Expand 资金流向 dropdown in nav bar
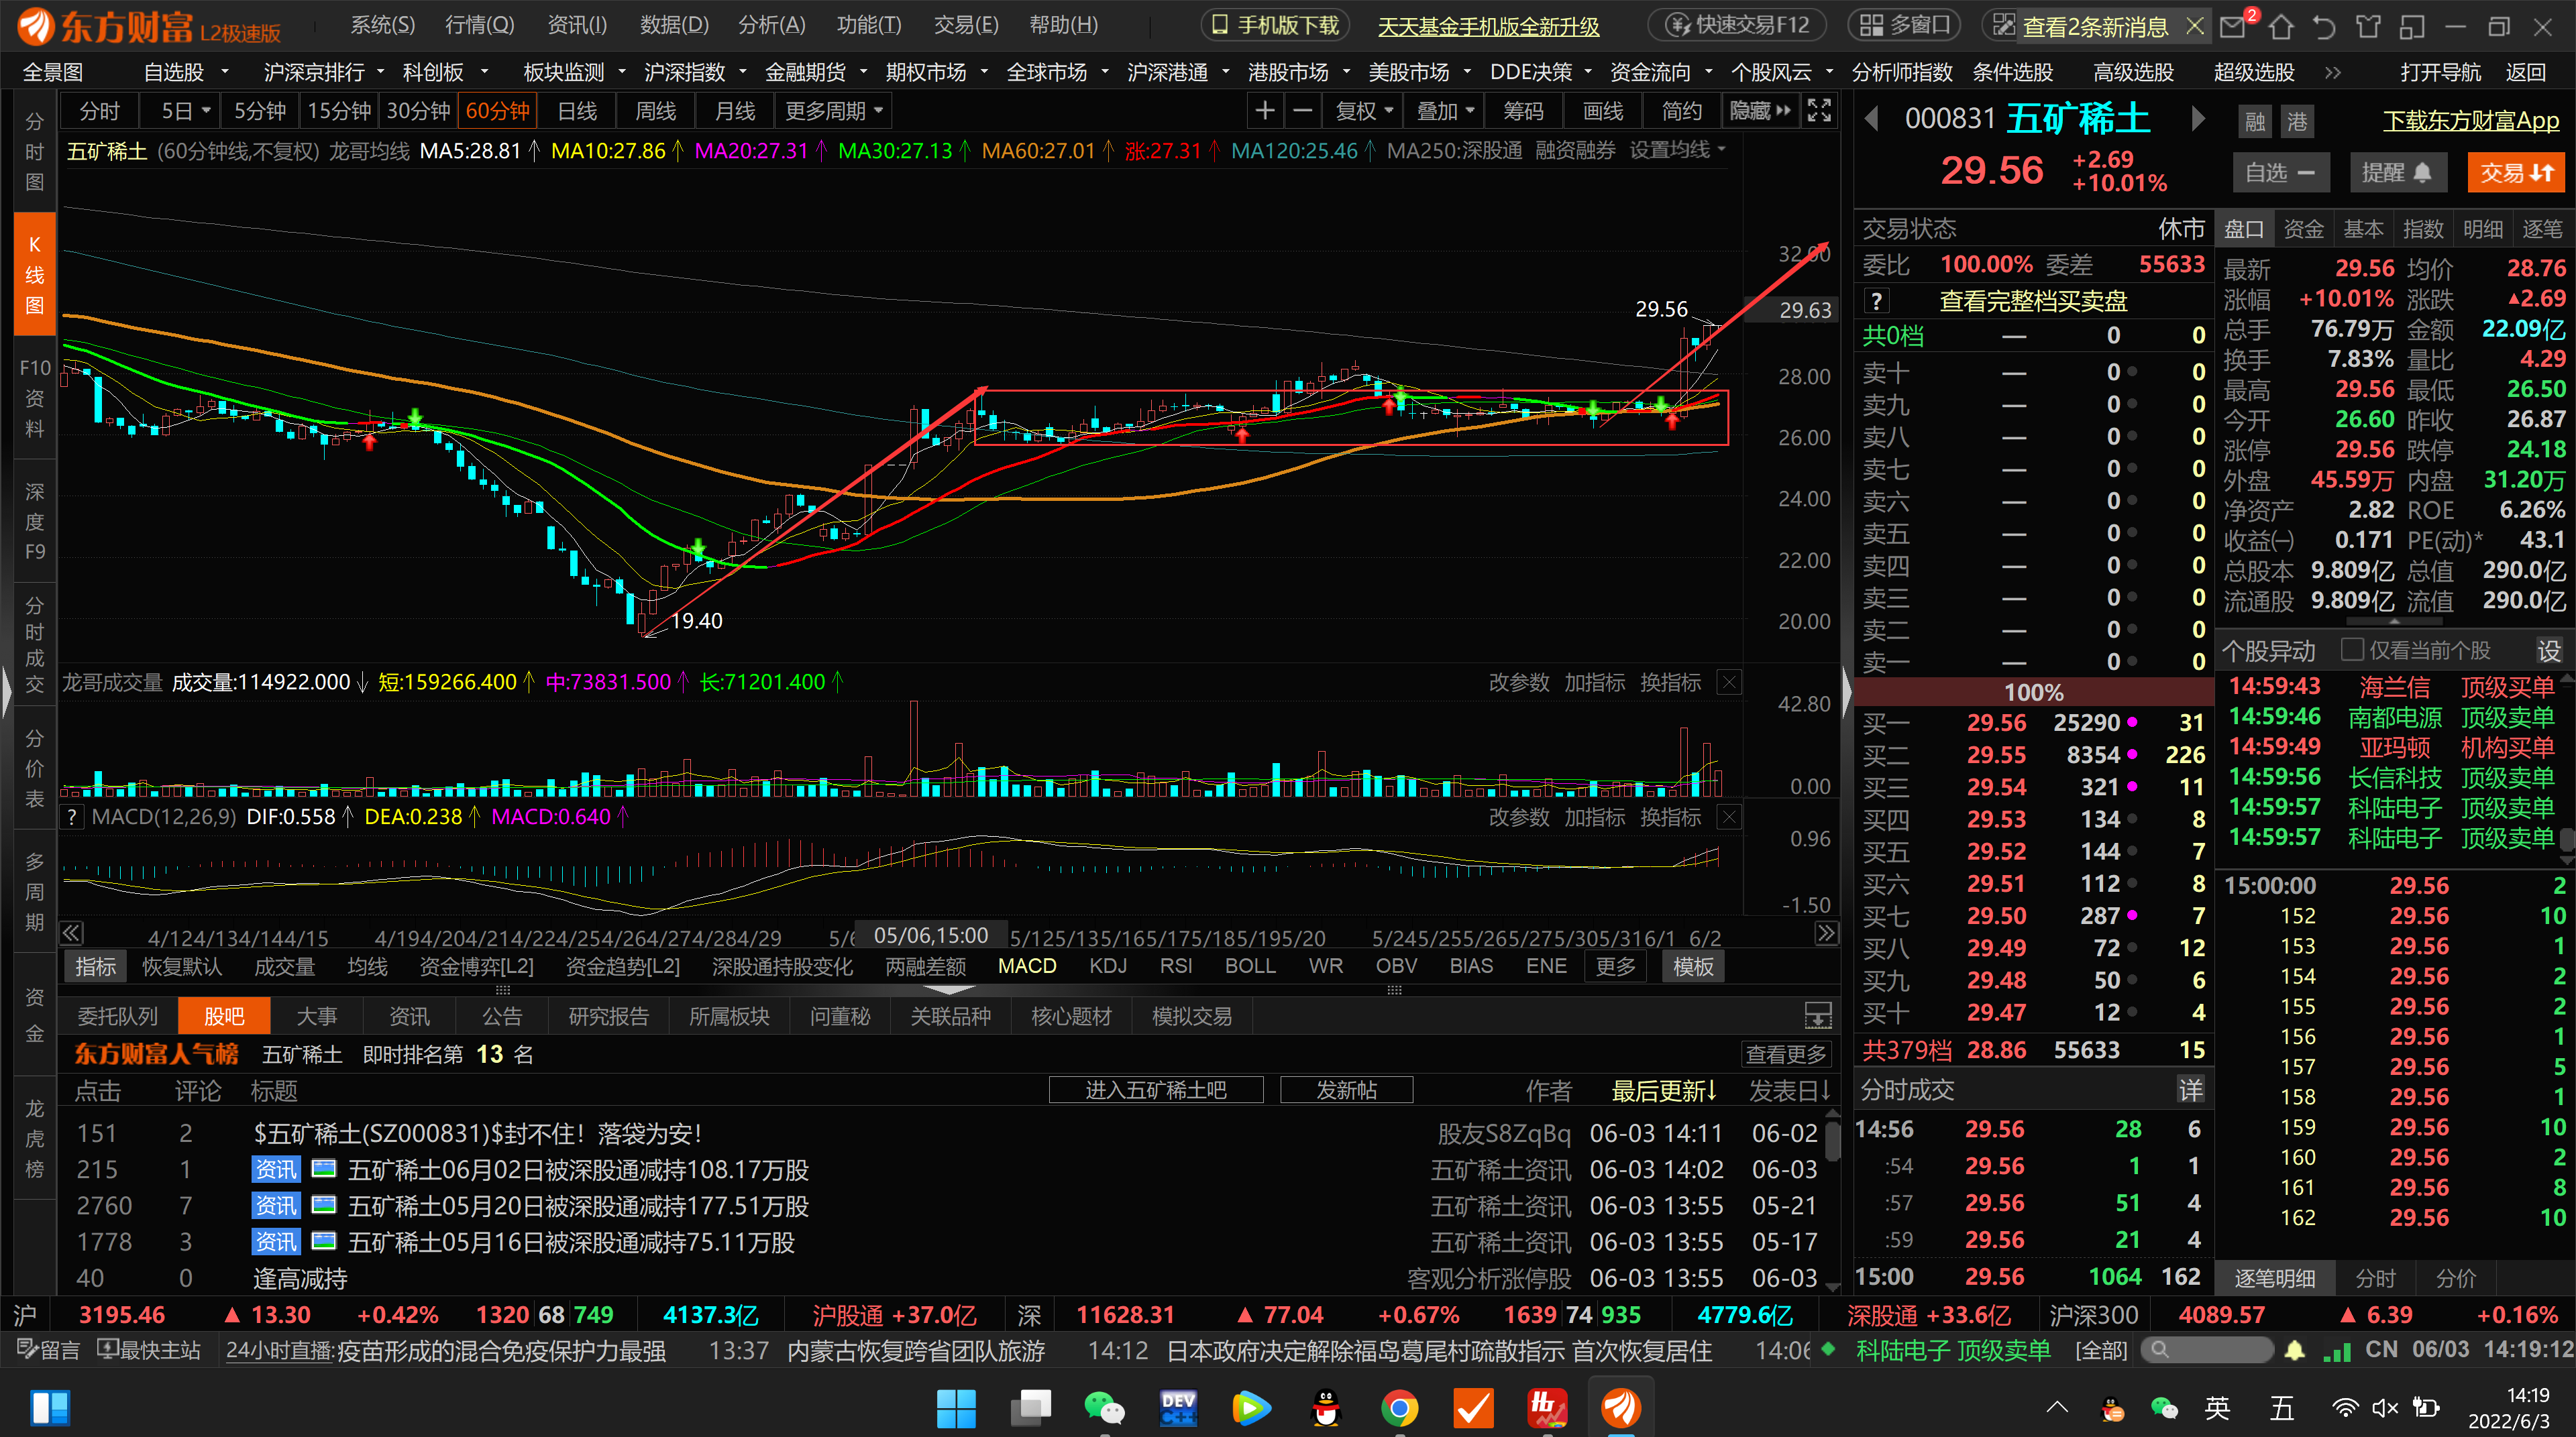This screenshot has height=1437, width=2576. tap(1709, 72)
